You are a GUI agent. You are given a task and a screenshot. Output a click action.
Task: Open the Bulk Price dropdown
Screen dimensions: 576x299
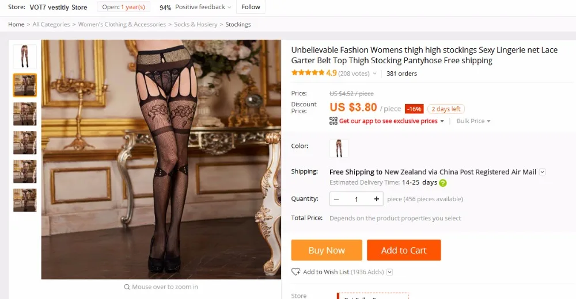click(x=473, y=121)
